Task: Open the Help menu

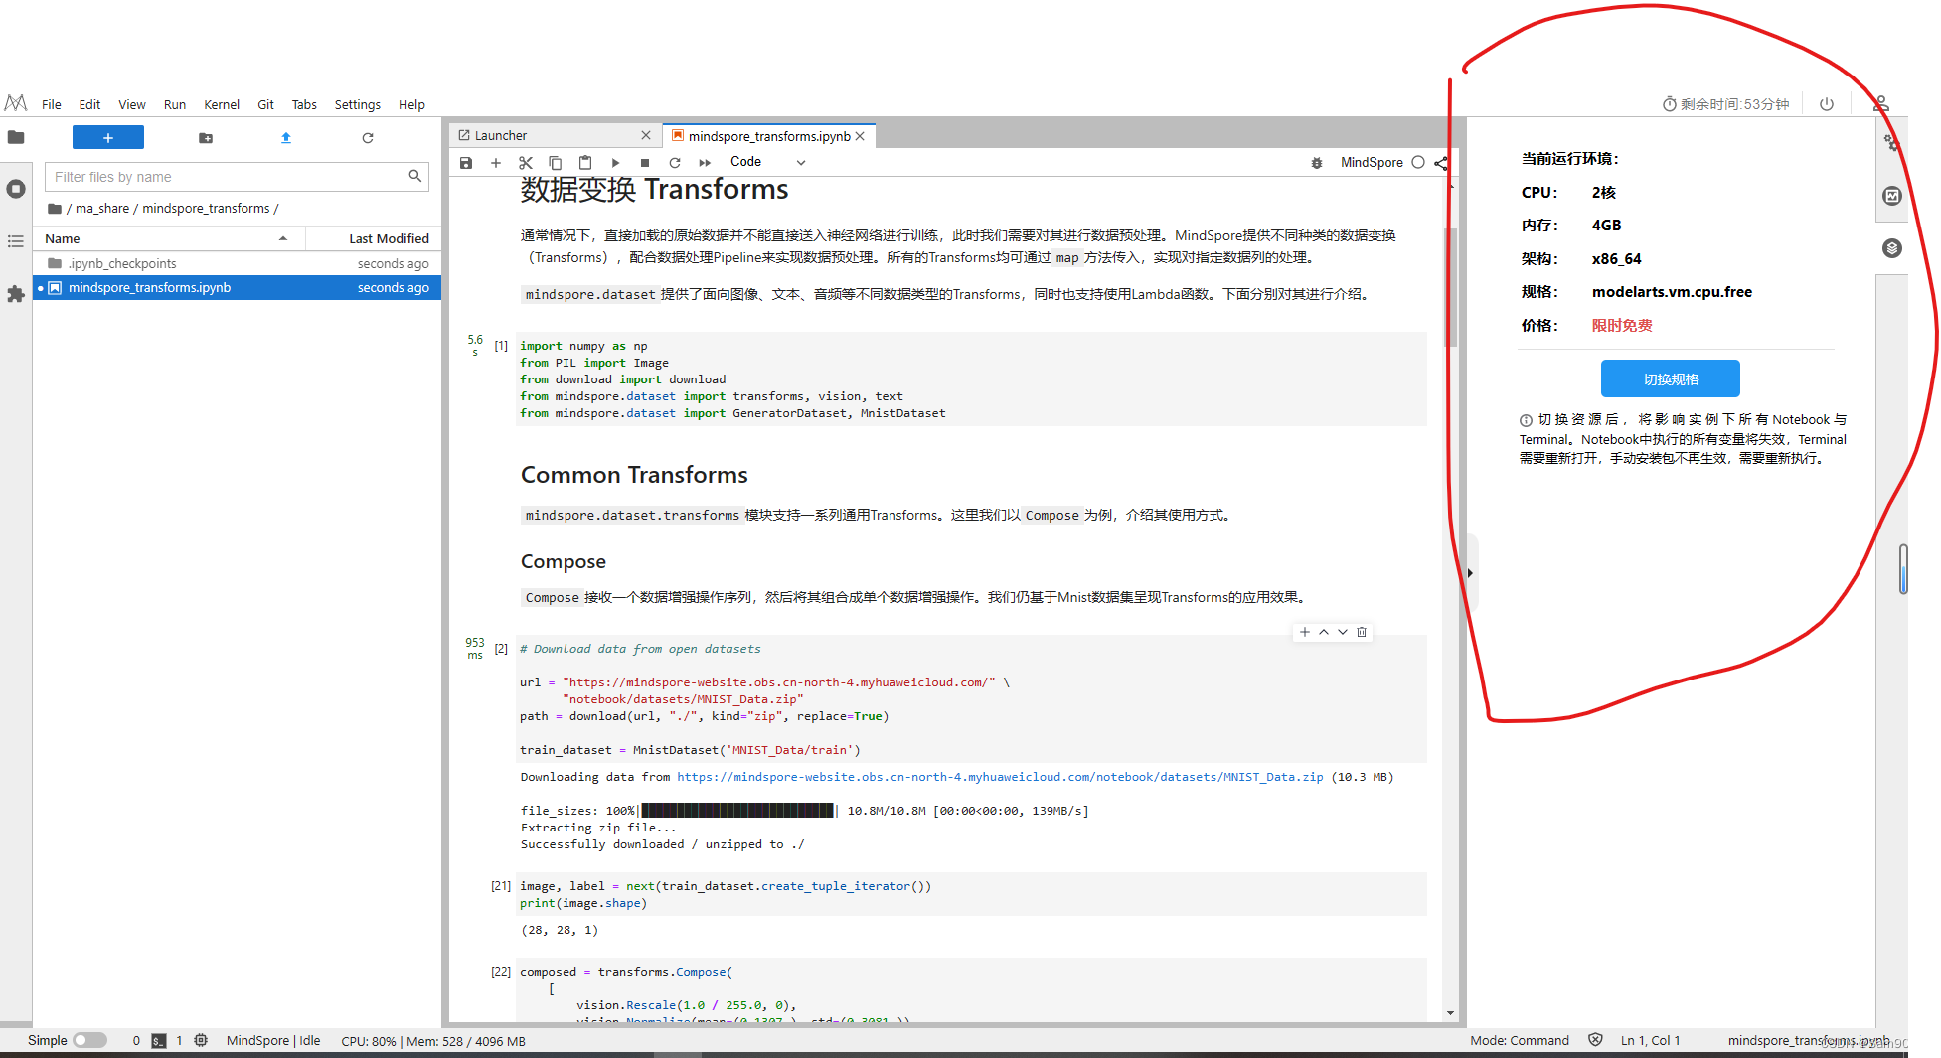Action: [411, 104]
